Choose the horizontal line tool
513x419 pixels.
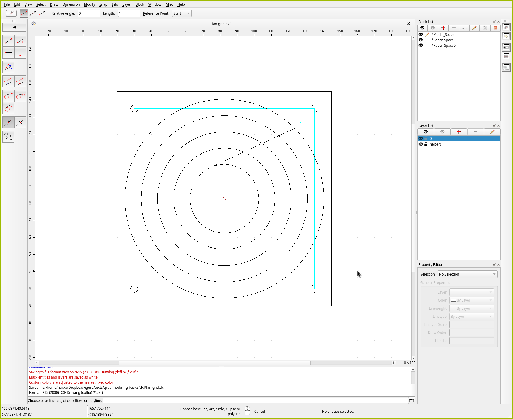(x=8, y=53)
